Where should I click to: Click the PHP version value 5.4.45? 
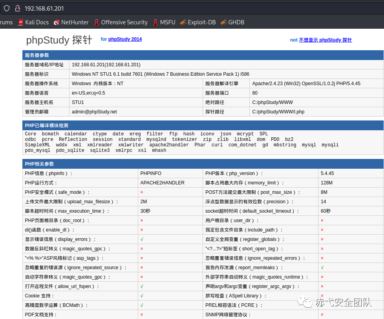(327, 173)
